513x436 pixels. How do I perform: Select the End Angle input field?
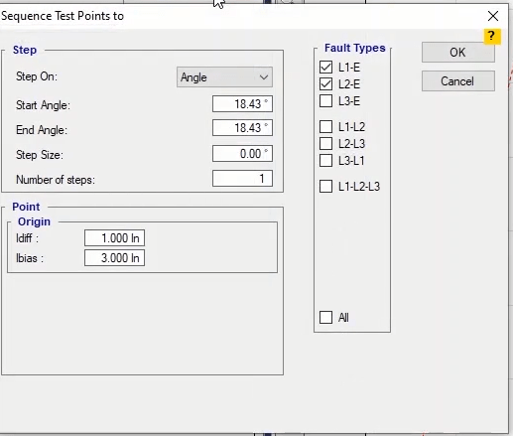click(242, 128)
